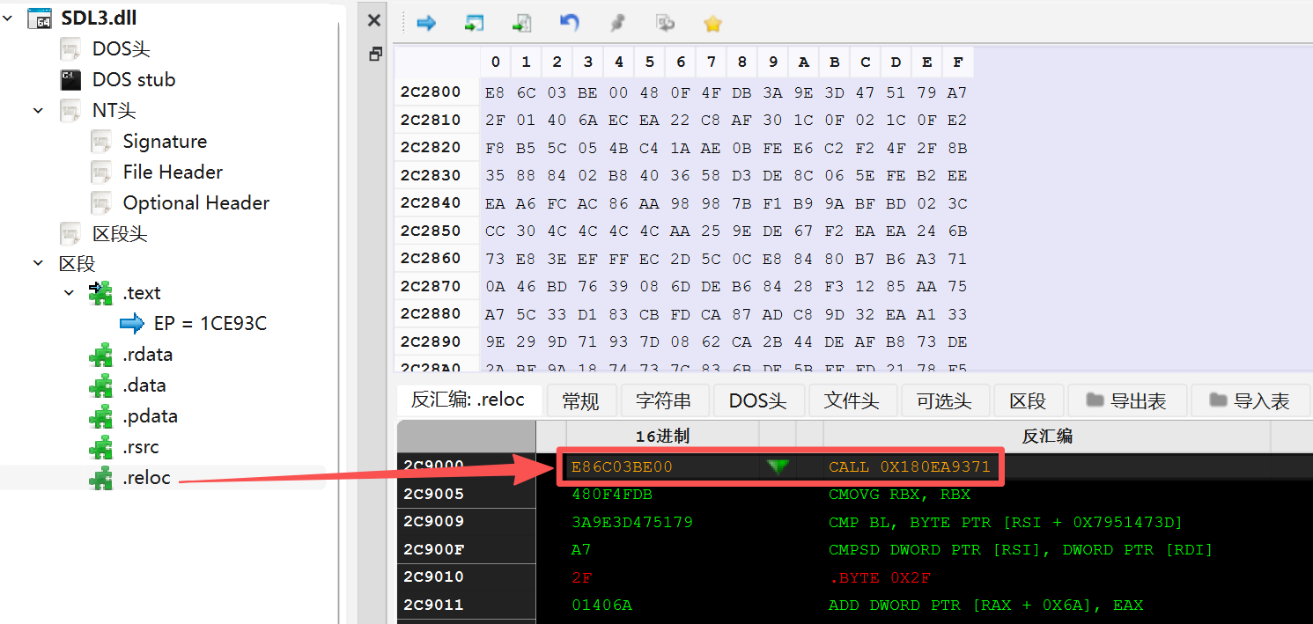Click the blue undo arrow icon
Viewport: 1313px width, 624px height.
click(570, 23)
